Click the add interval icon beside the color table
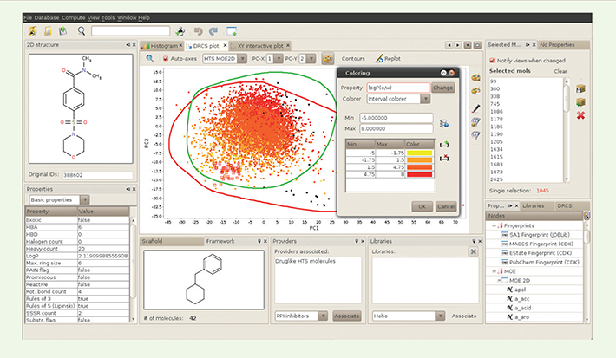Image resolution: width=616 pixels, height=358 pixels. 444,145
